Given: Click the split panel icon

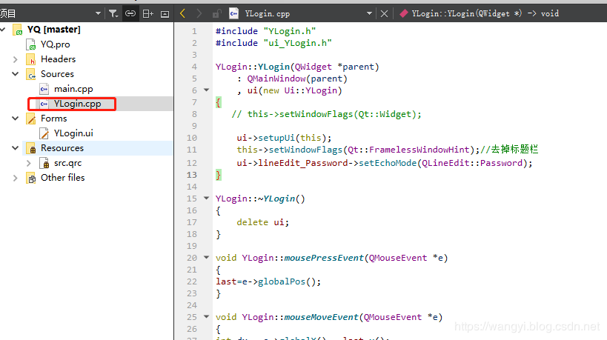Looking at the screenshot, I should [x=148, y=14].
